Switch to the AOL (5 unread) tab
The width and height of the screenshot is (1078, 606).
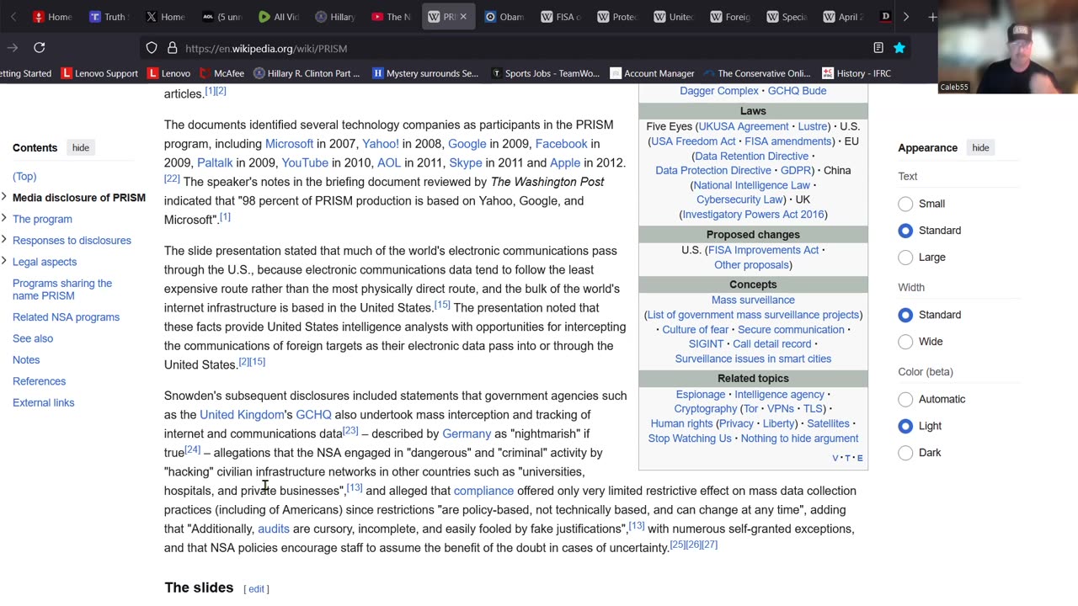[x=221, y=17]
